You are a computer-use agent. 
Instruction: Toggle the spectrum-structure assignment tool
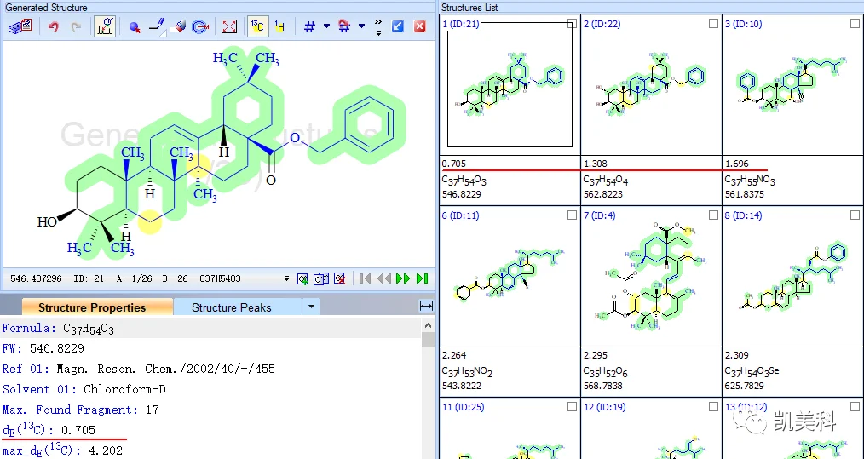point(105,26)
